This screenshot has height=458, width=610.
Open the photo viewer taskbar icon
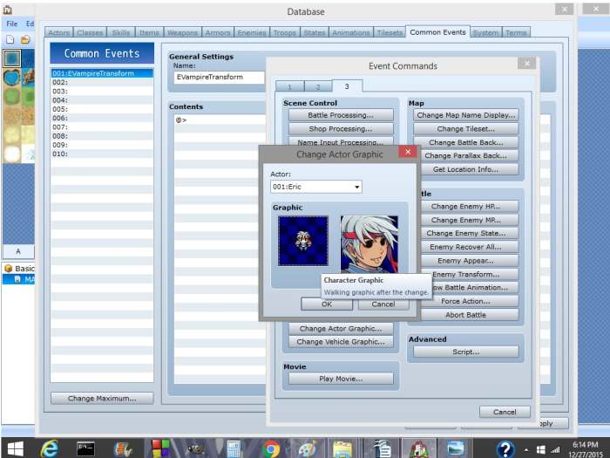pyautogui.click(x=455, y=448)
